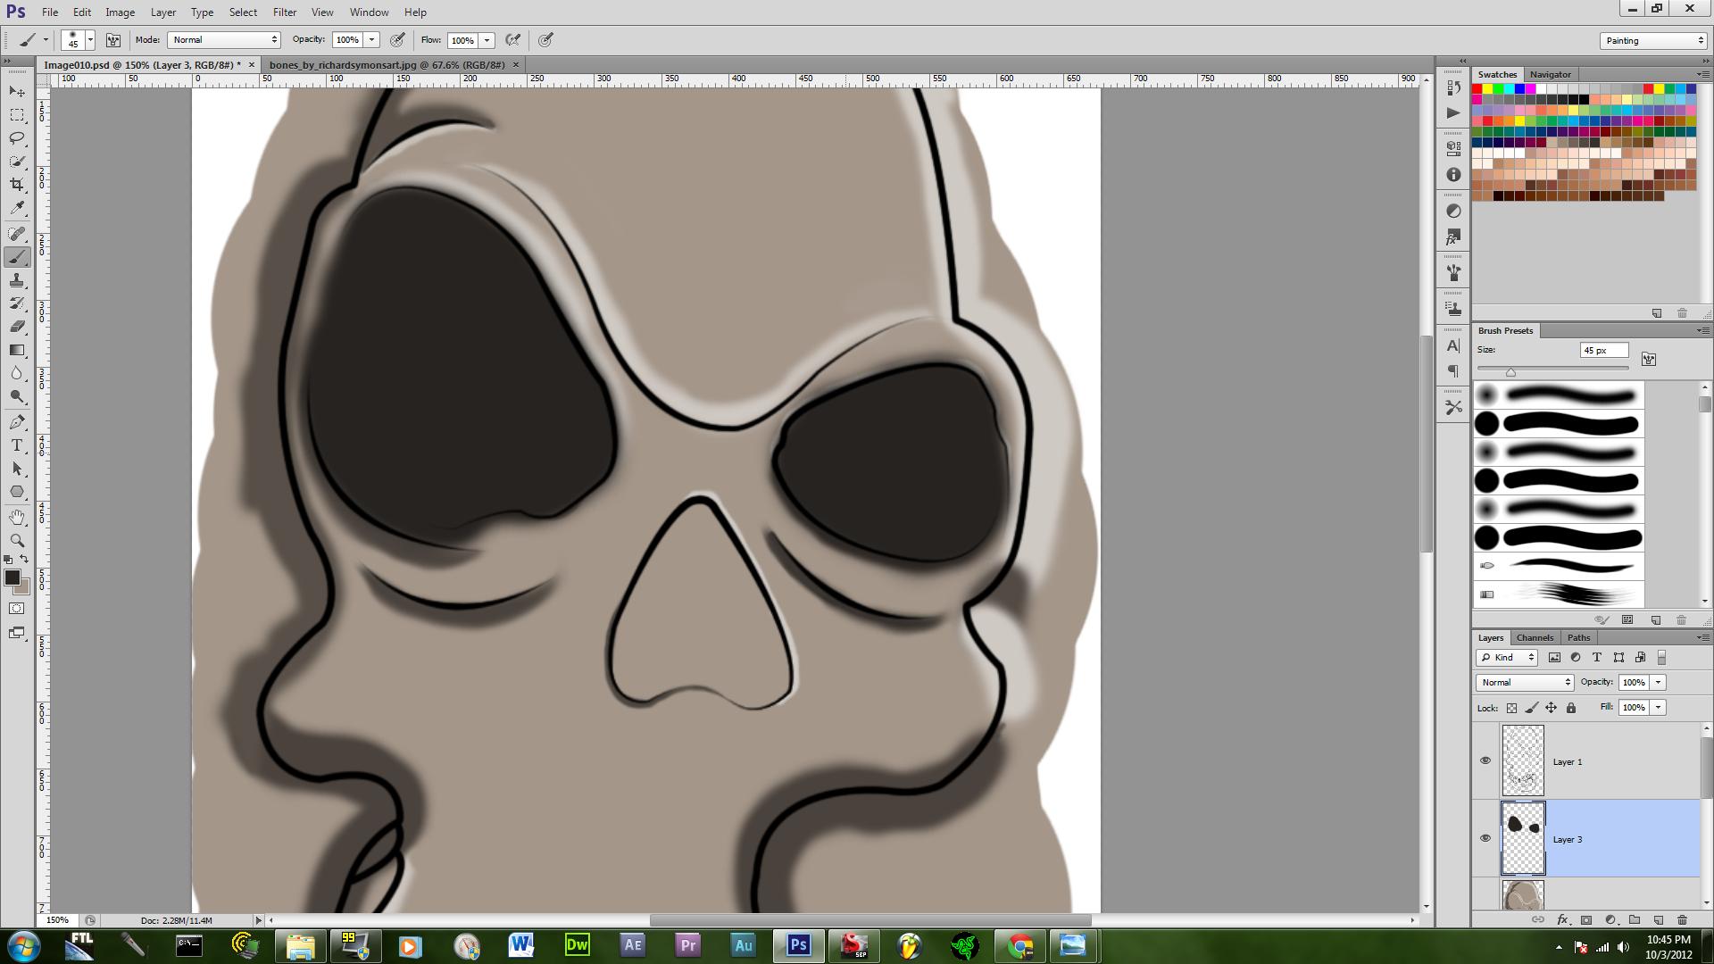
Task: Select the Hand tool
Action: (x=17, y=518)
